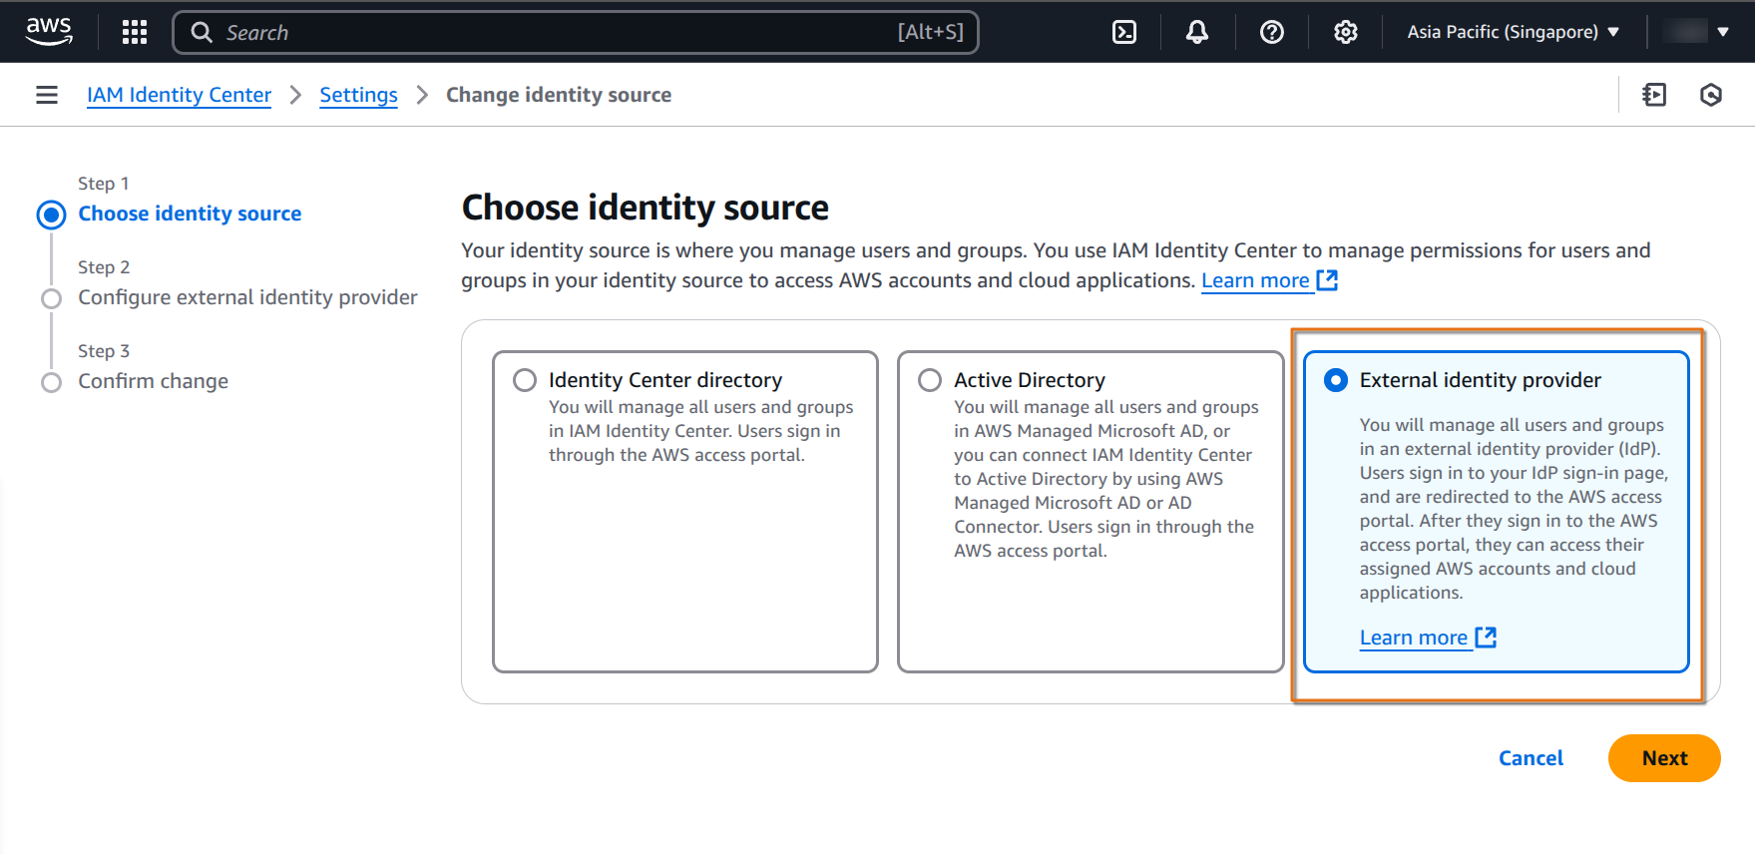
Task: Click the Change identity source breadcrumb text
Action: point(559,95)
